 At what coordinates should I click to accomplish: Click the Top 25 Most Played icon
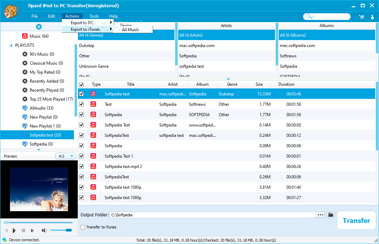click(25, 99)
